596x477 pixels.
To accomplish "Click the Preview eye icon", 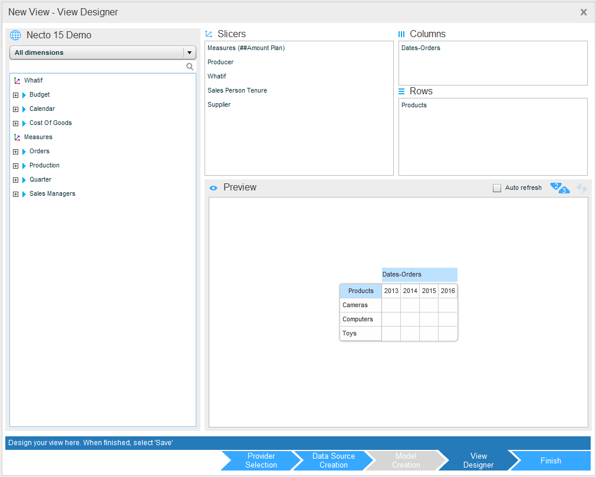I will (213, 187).
